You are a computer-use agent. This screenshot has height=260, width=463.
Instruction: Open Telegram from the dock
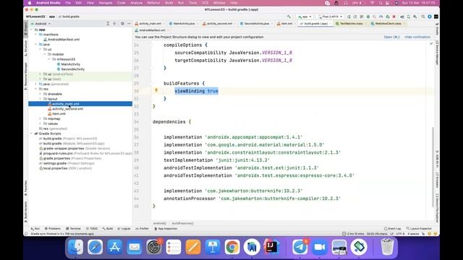pyautogui.click(x=300, y=247)
